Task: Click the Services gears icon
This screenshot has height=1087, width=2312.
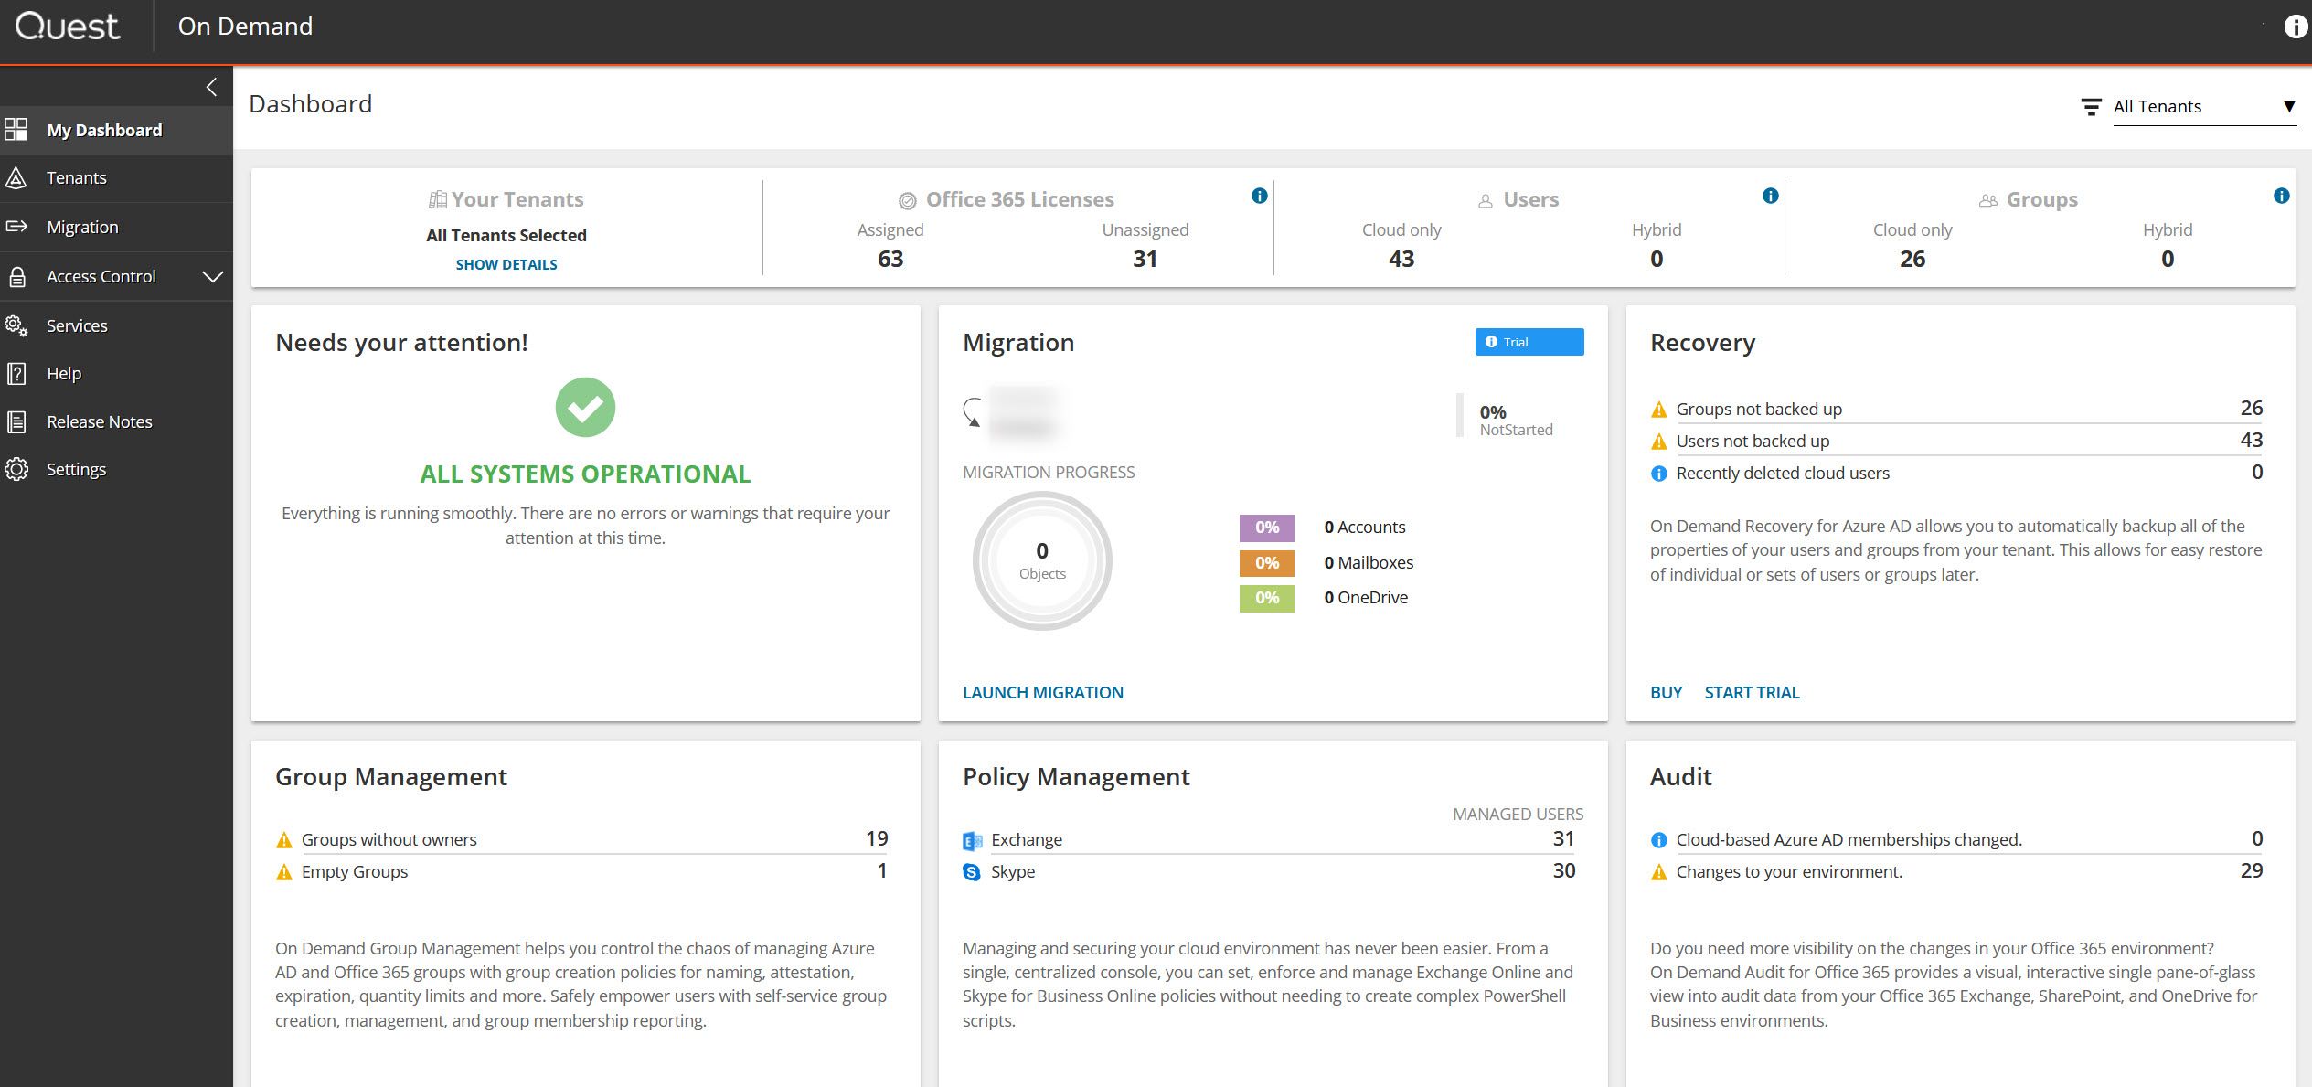Action: (16, 325)
